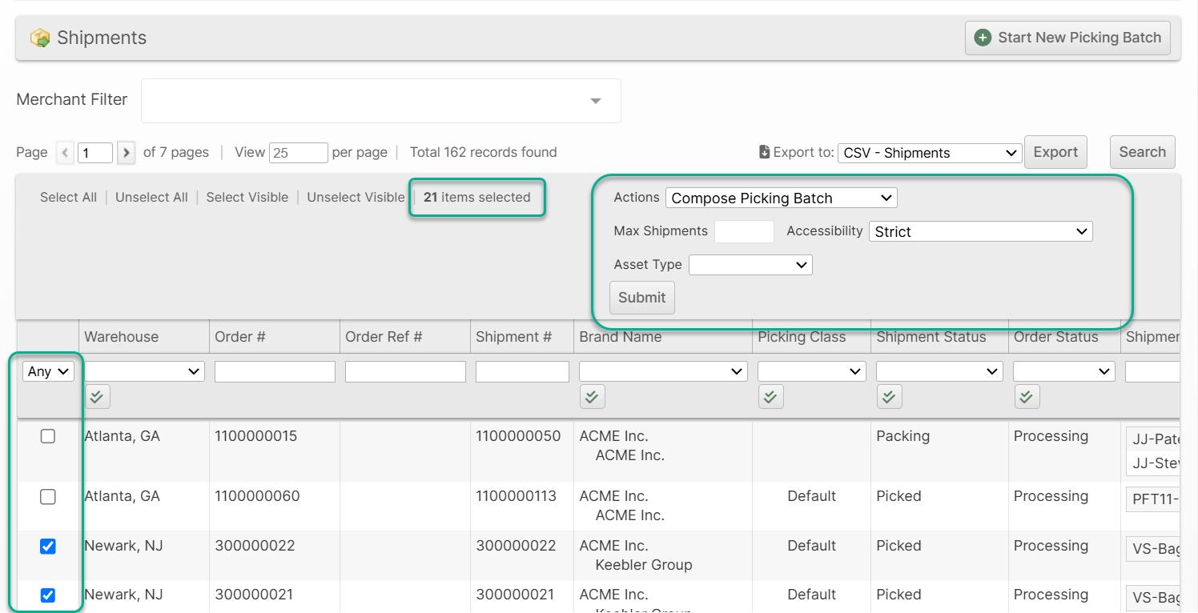This screenshot has height=613, width=1198.
Task: Open the Accessibility dropdown set to Strict
Action: pos(980,231)
